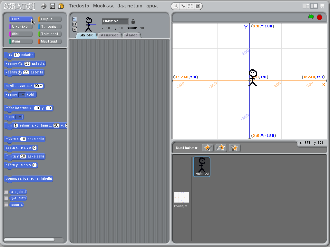This screenshot has width=330, height=247.
Task: Get a surprise sprite
Action: coord(234,148)
